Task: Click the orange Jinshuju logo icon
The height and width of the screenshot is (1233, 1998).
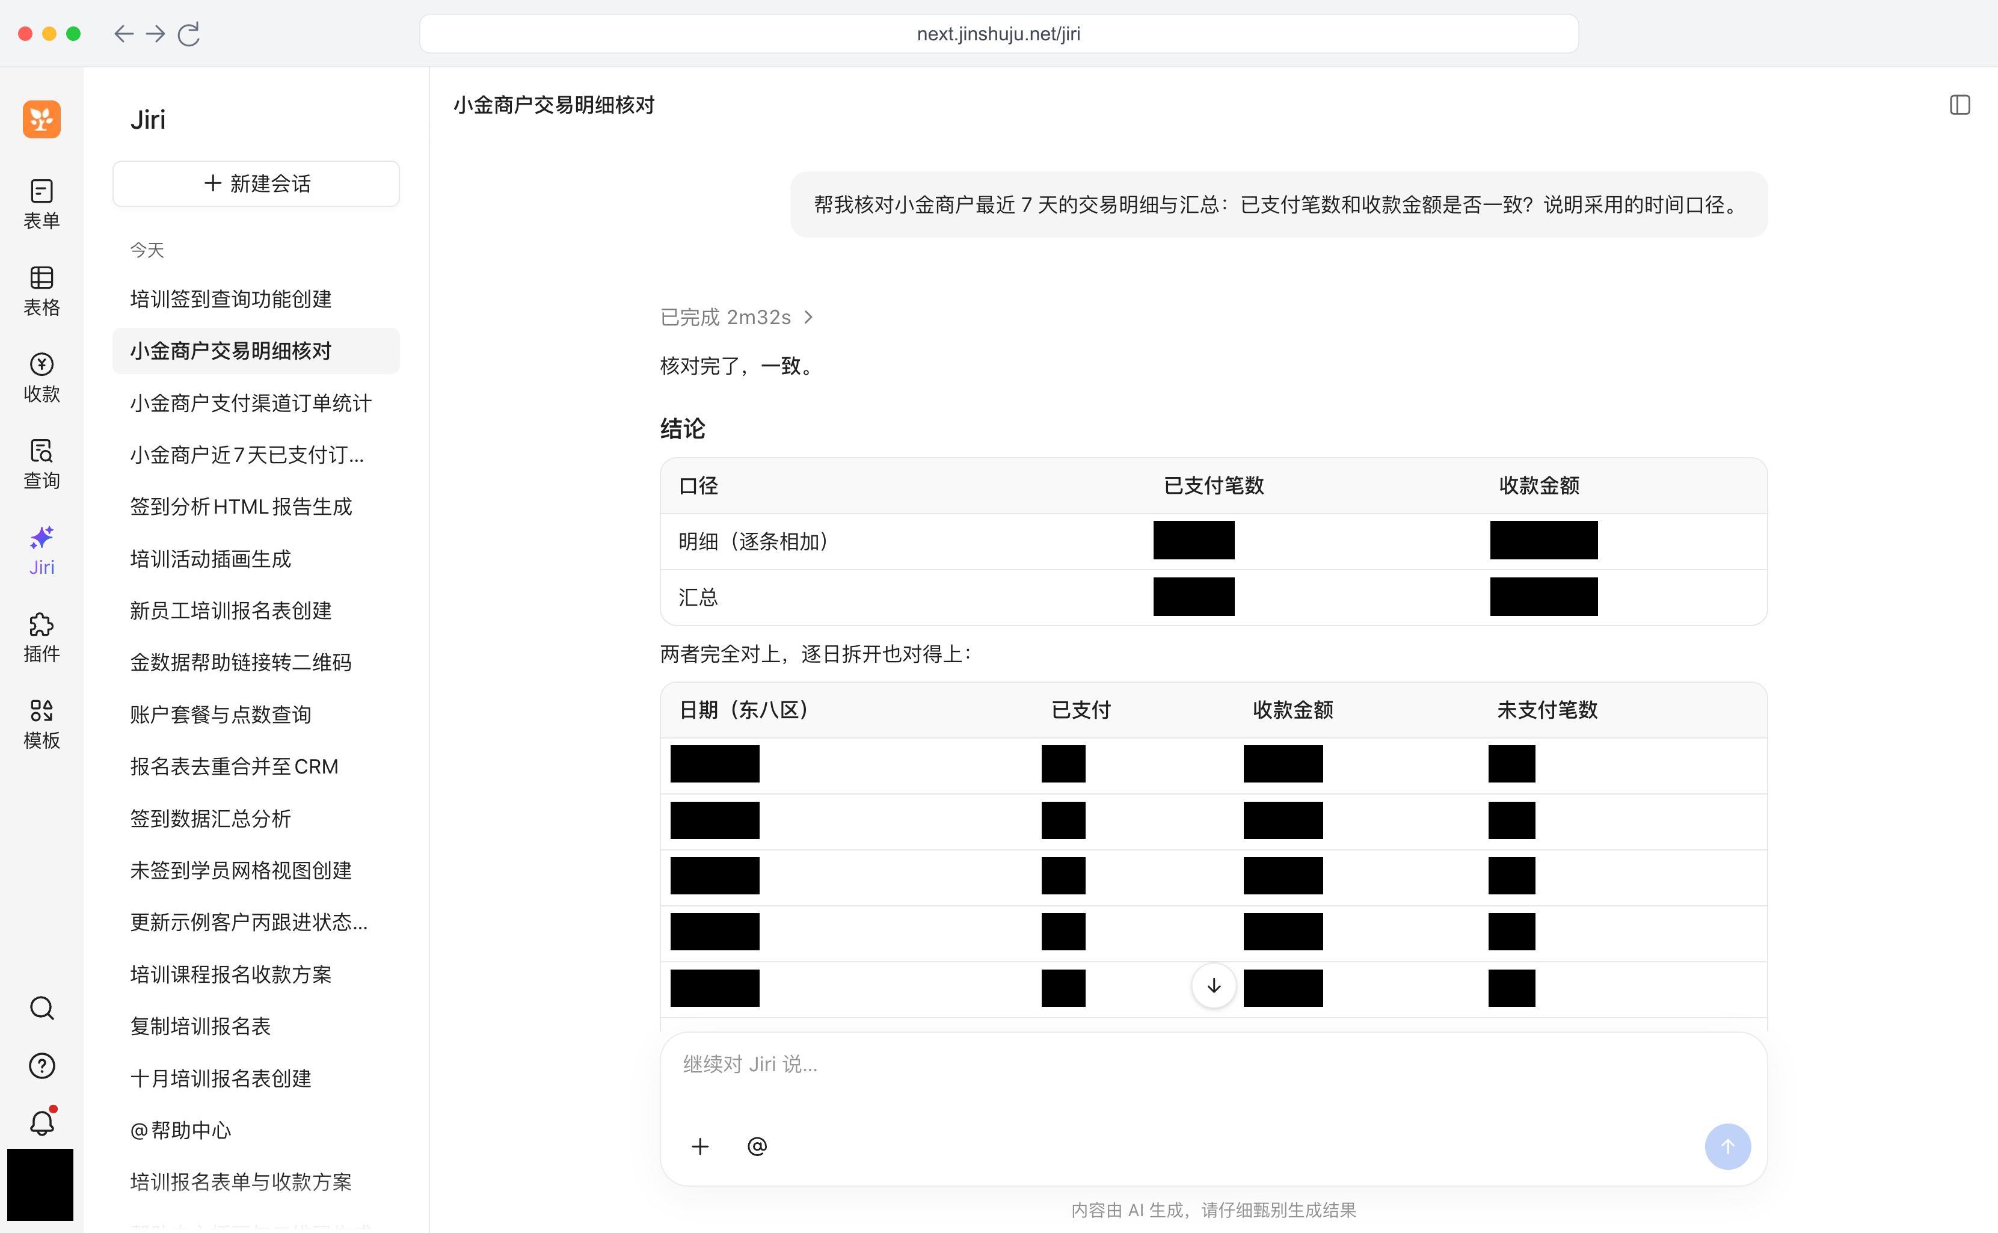Action: point(41,119)
